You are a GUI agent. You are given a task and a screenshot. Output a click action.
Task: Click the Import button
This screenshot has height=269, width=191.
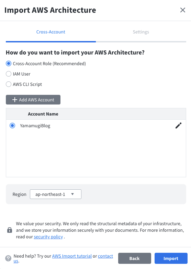[171, 258]
